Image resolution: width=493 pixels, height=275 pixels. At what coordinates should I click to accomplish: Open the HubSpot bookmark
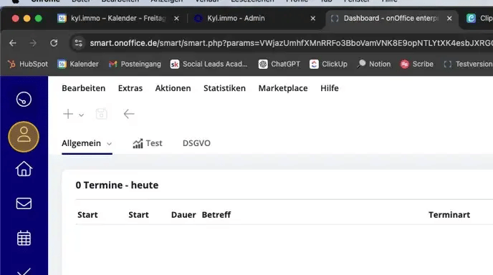pyautogui.click(x=28, y=64)
